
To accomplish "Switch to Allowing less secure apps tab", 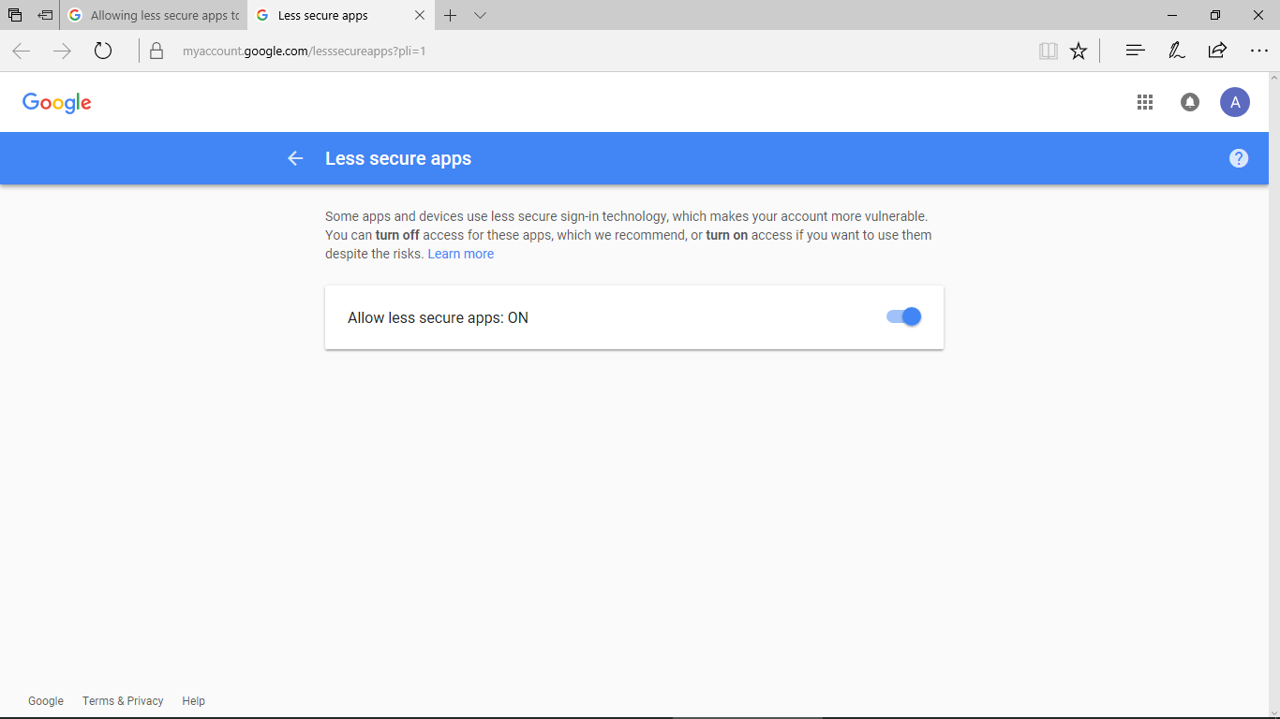I will tap(154, 15).
